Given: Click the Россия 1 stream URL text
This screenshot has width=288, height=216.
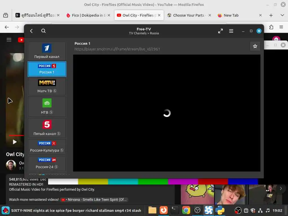Looking at the screenshot, I should click(117, 49).
